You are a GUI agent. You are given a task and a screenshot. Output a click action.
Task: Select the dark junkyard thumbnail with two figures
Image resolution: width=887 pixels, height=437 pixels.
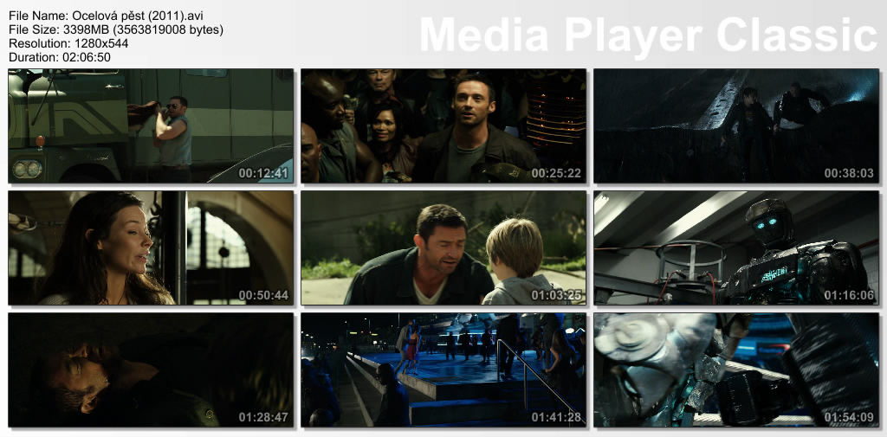[x=736, y=125]
